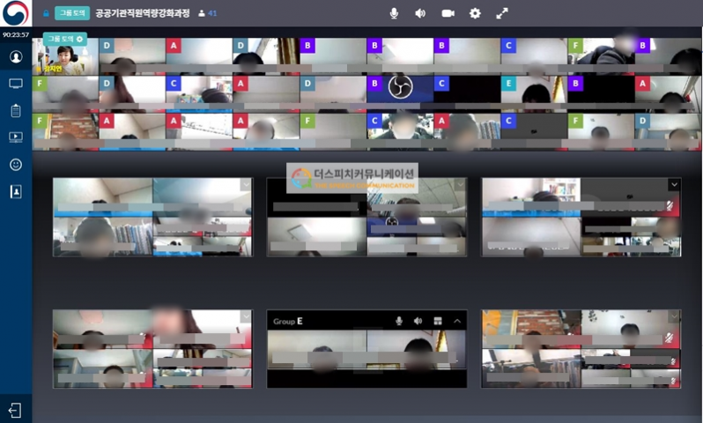This screenshot has width=703, height=423.
Task: Toggle the video camera in the top toolbar
Action: (448, 13)
